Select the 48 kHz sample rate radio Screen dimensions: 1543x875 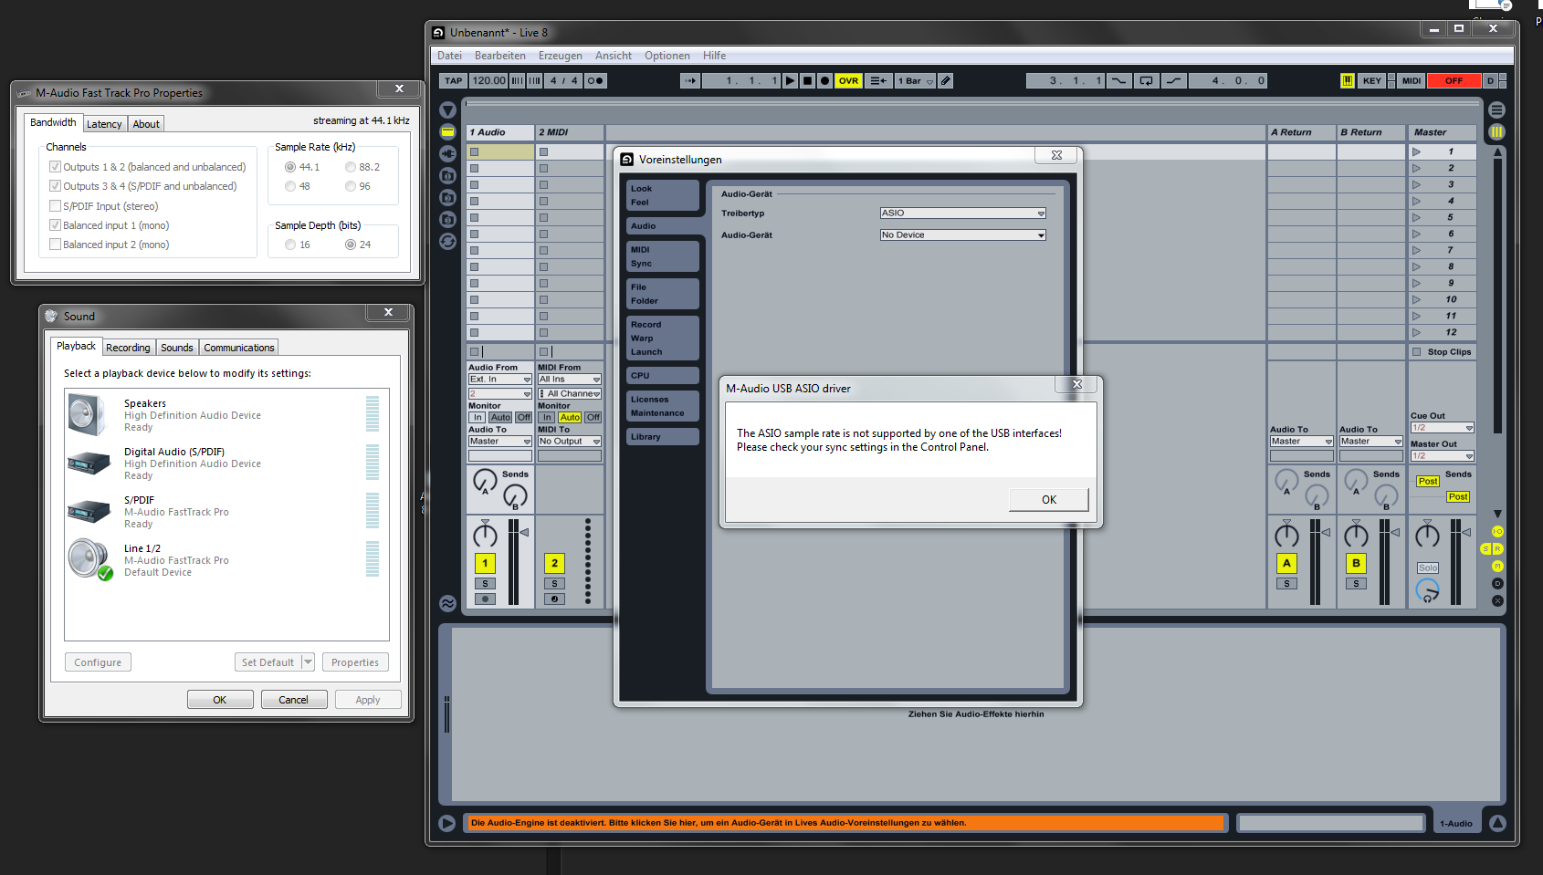click(x=290, y=186)
